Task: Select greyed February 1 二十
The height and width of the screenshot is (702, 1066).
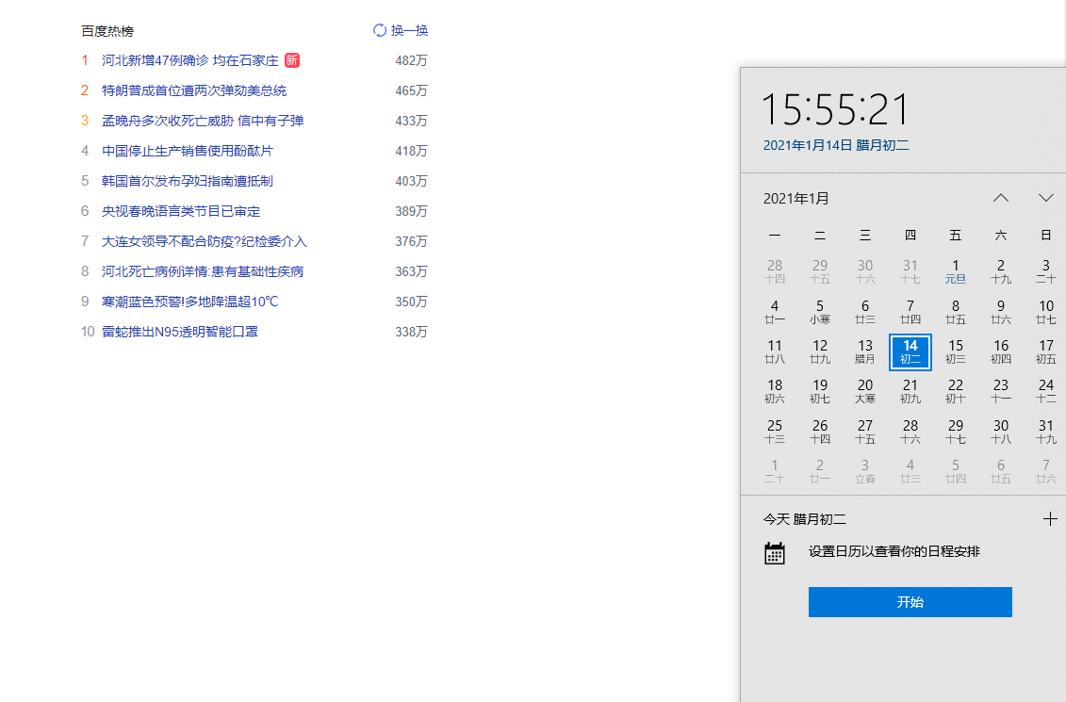Action: (x=775, y=472)
